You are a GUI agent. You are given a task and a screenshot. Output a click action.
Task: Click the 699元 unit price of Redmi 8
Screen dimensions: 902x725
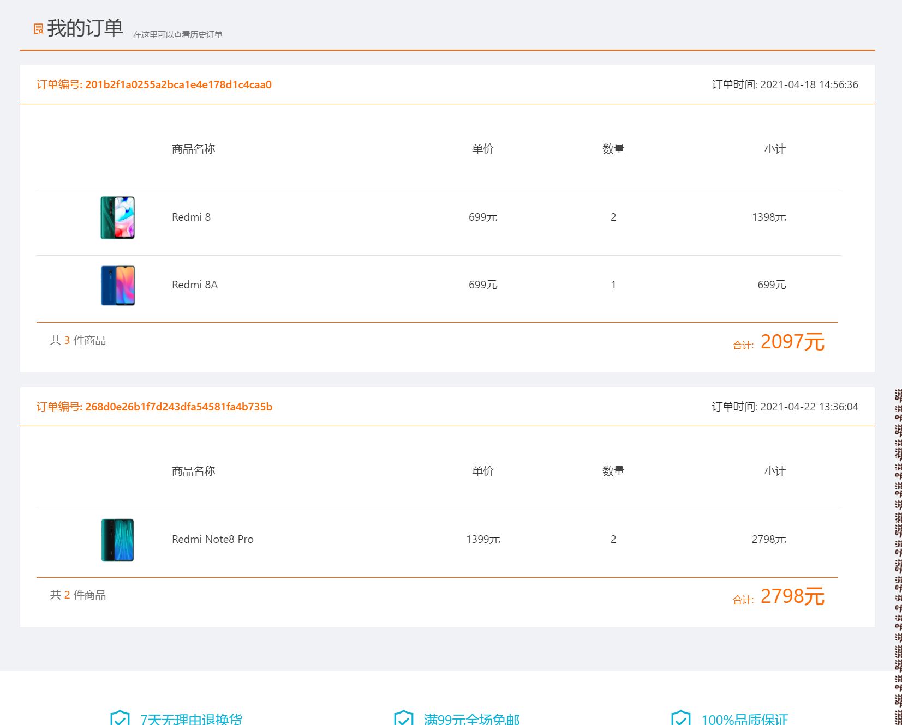[x=483, y=217]
